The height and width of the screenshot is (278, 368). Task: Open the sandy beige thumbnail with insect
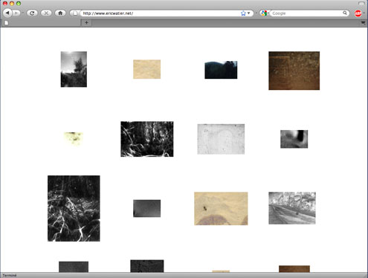pyautogui.click(x=221, y=208)
